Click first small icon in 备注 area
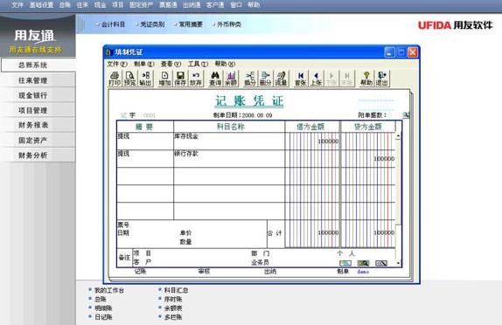 tap(345, 263)
